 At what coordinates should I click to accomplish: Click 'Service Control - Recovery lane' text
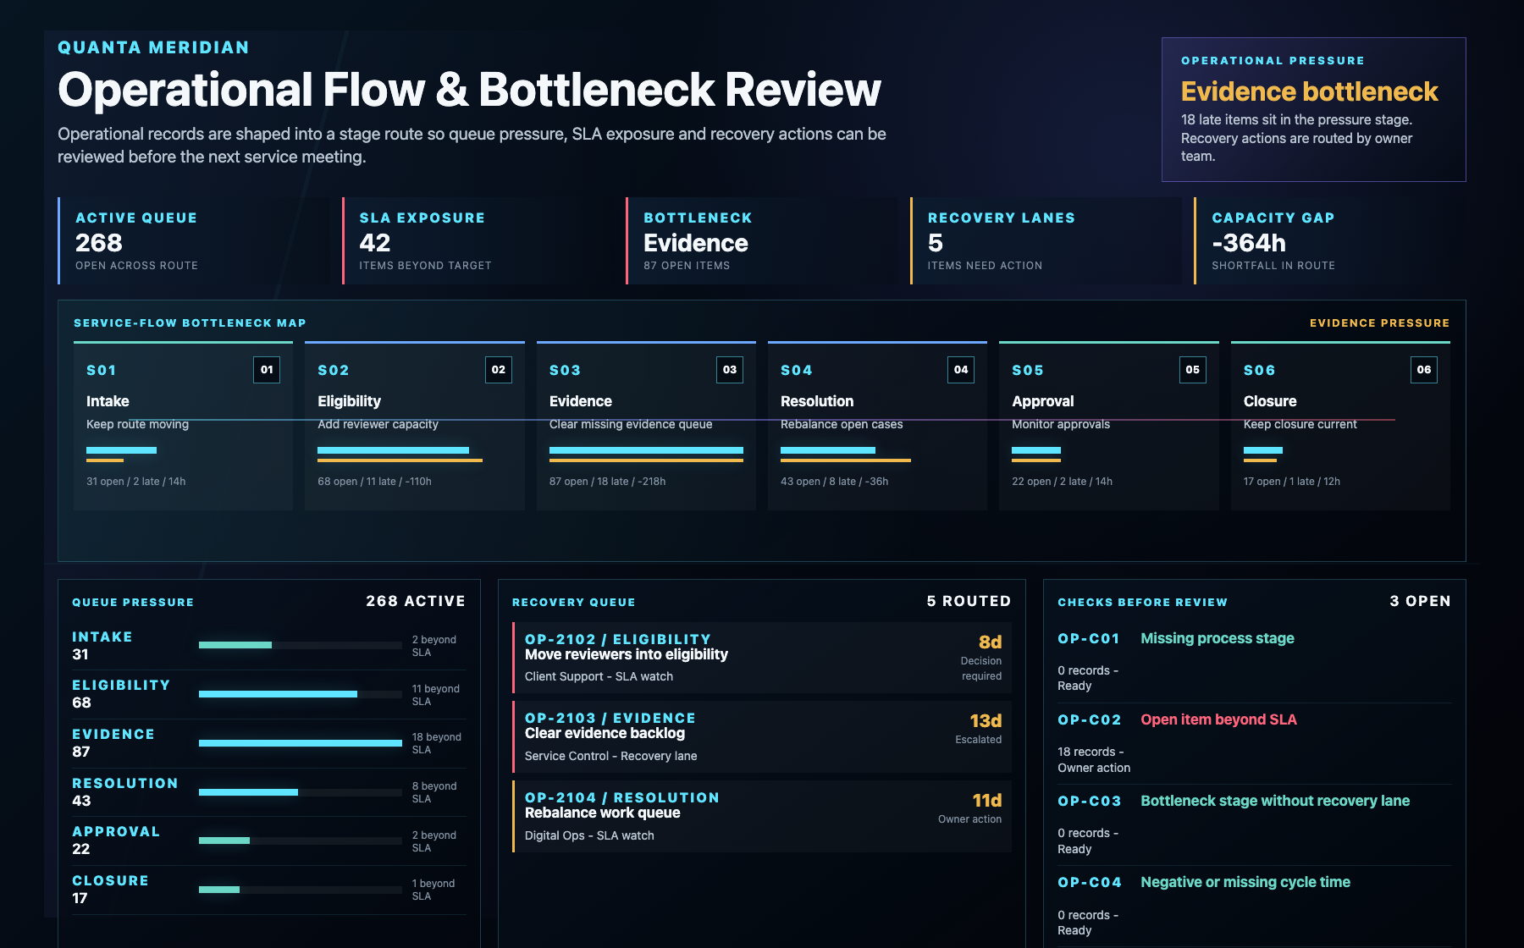[x=610, y=756]
